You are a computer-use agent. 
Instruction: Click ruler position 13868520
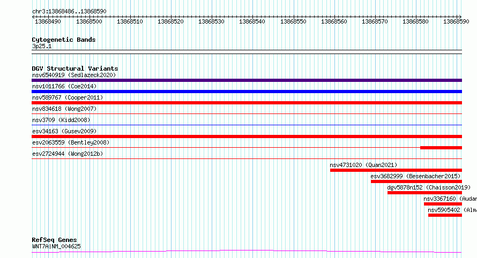[170, 21]
